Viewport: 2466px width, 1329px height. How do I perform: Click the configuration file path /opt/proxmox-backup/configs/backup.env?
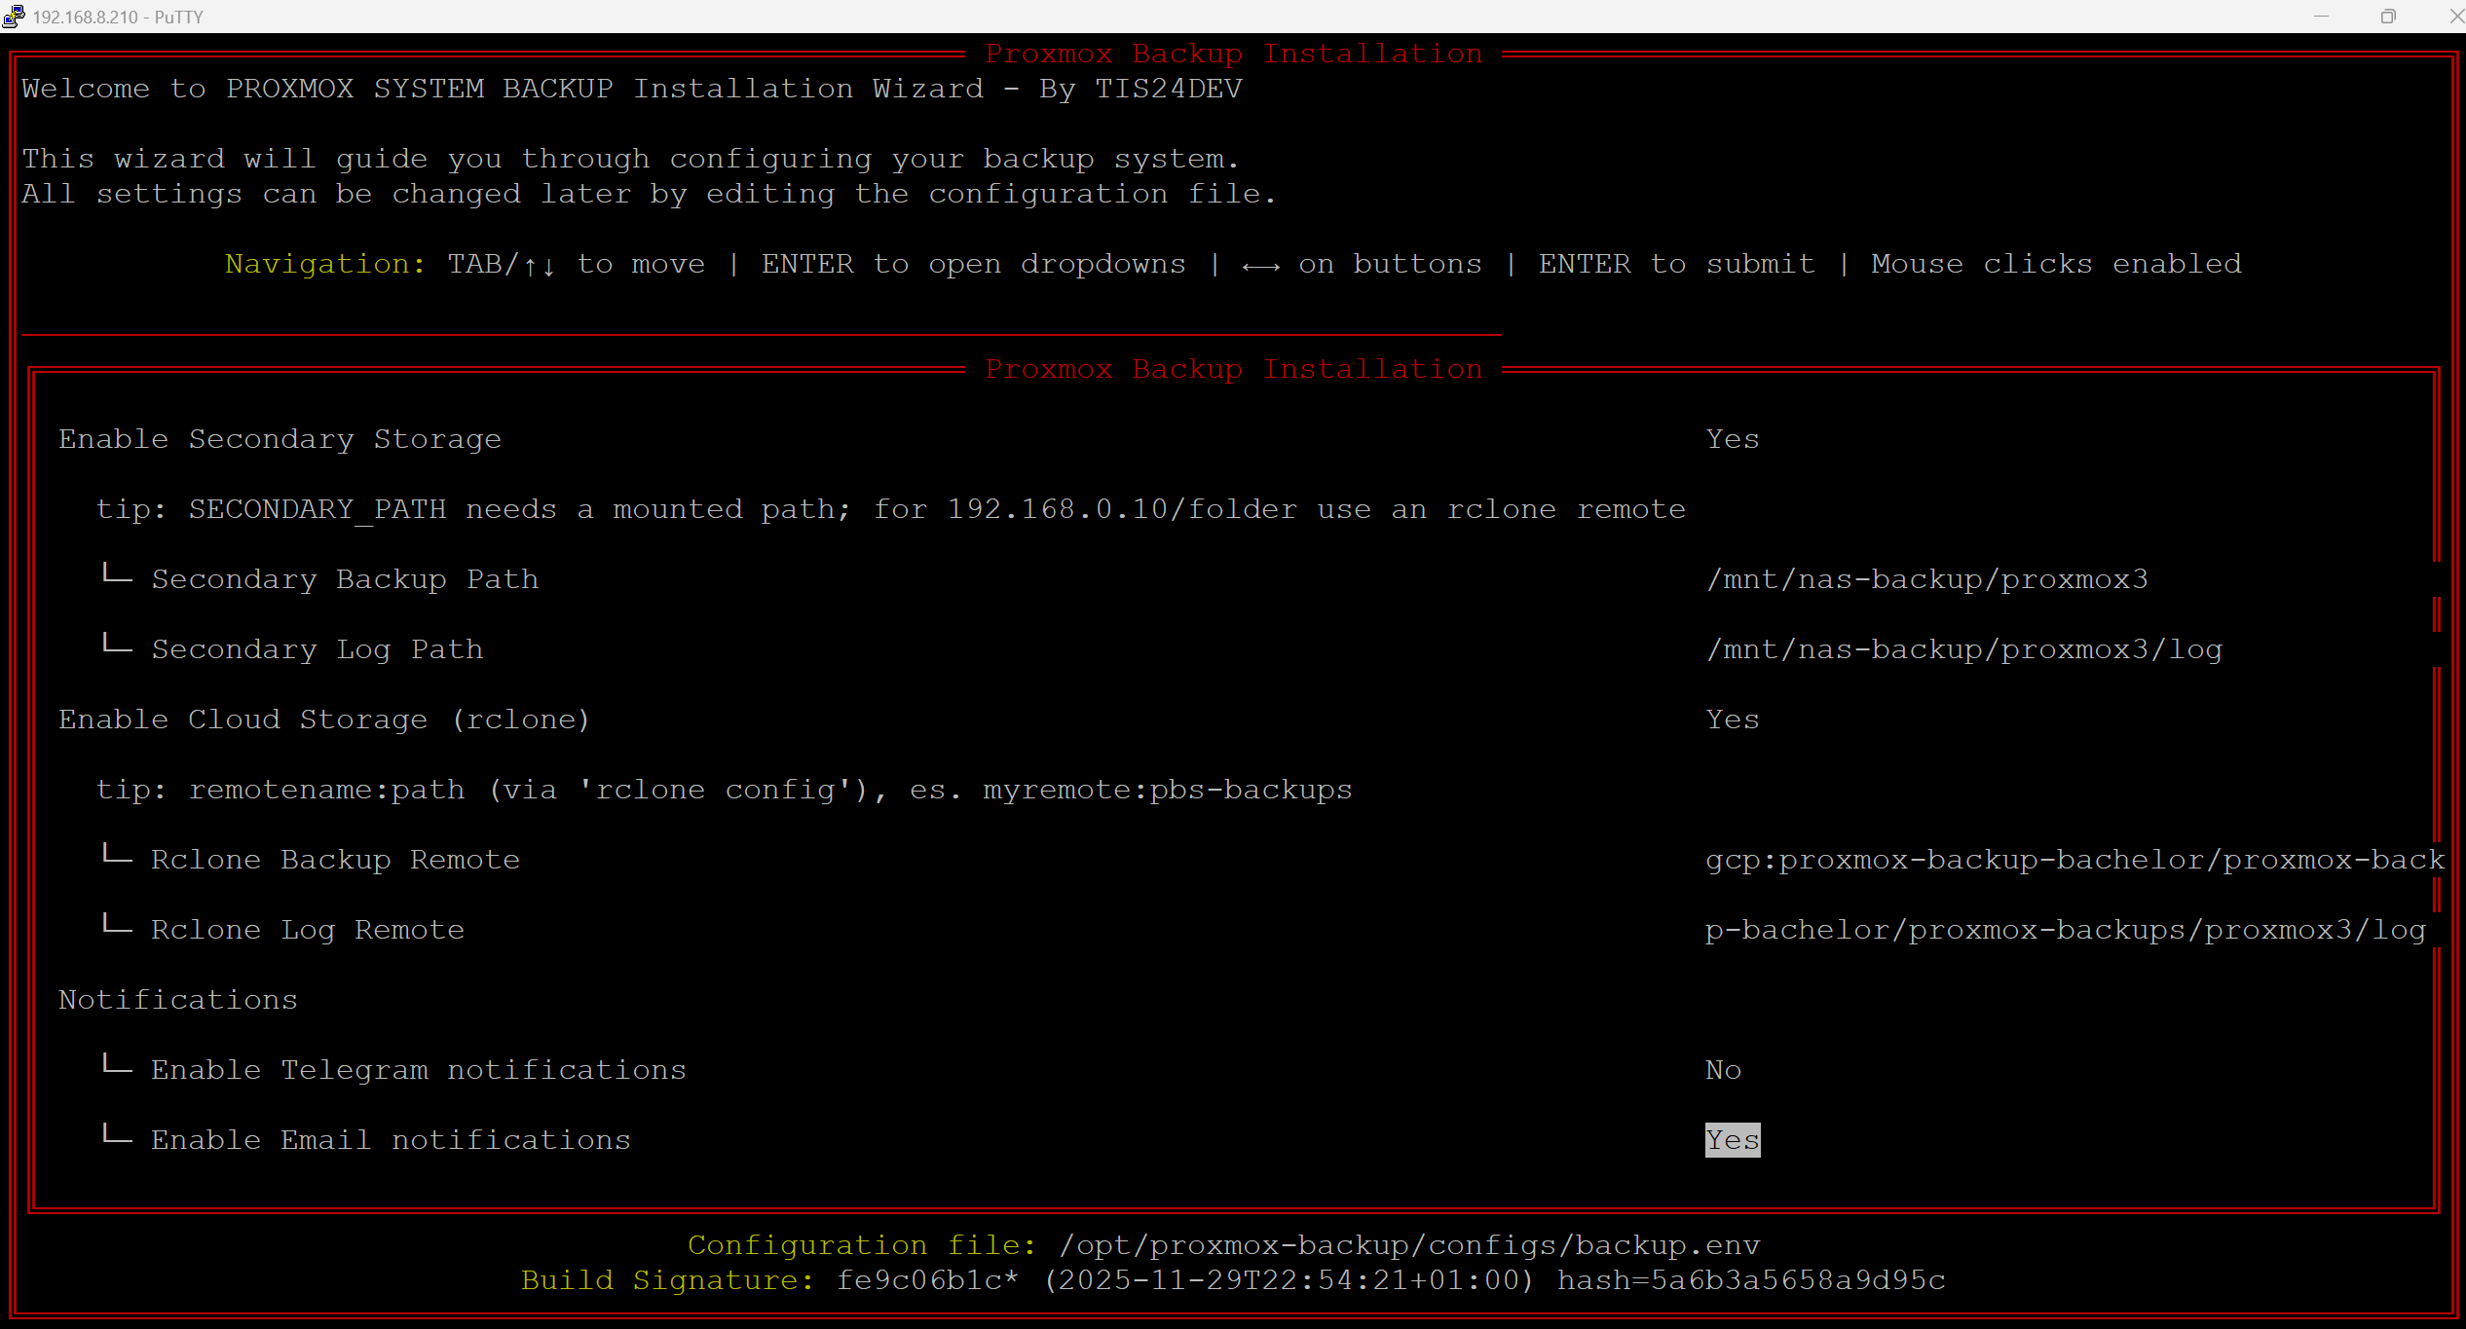pyautogui.click(x=1409, y=1245)
